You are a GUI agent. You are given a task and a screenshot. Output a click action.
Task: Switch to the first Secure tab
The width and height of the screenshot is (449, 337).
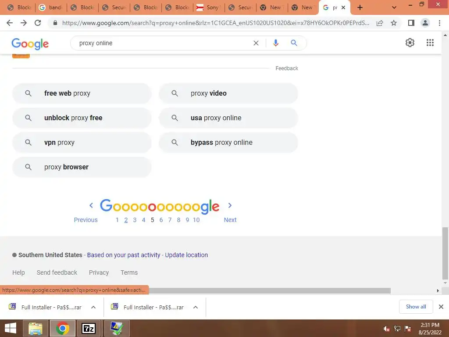[114, 7]
